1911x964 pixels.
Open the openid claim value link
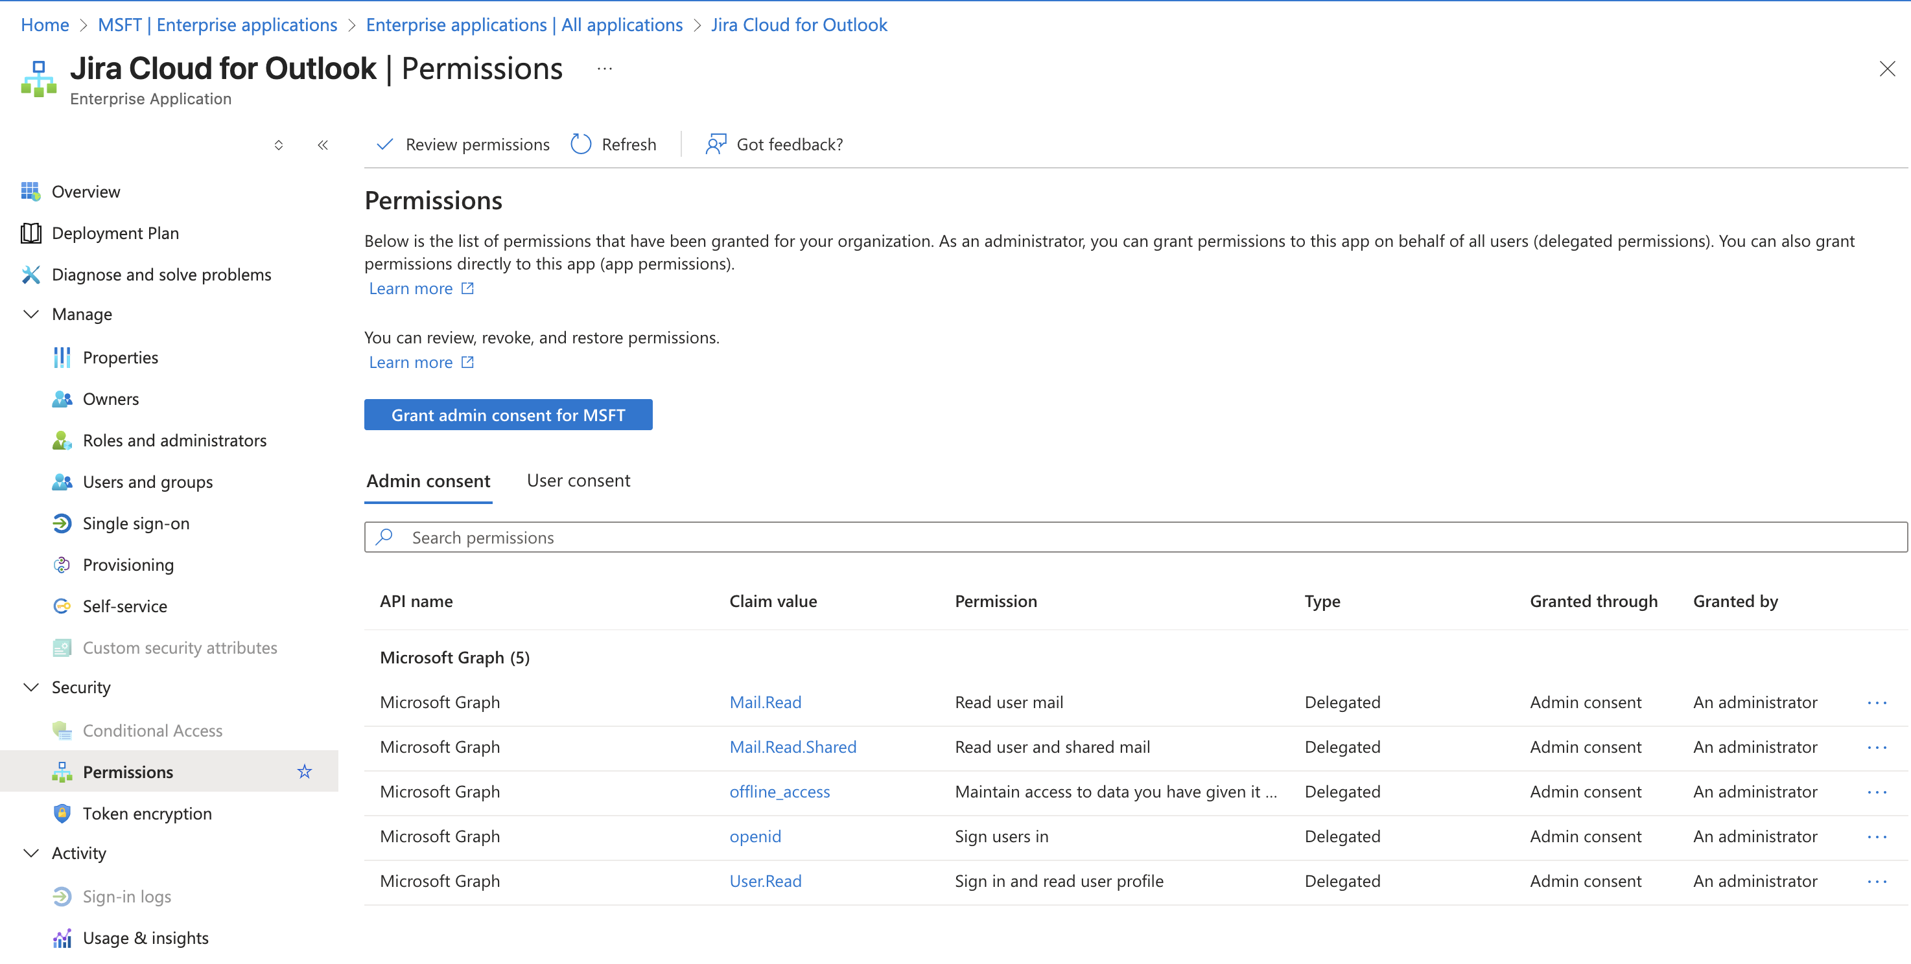click(x=755, y=836)
